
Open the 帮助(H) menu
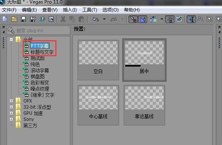click(x=132, y=10)
